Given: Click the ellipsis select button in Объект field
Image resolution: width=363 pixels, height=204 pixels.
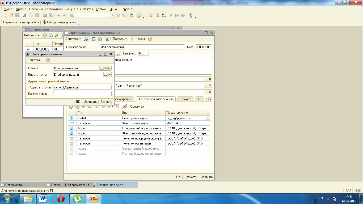Looking at the screenshot, I should (102, 68).
